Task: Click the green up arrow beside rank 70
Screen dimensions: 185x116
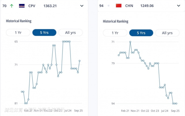Action: click(11, 6)
